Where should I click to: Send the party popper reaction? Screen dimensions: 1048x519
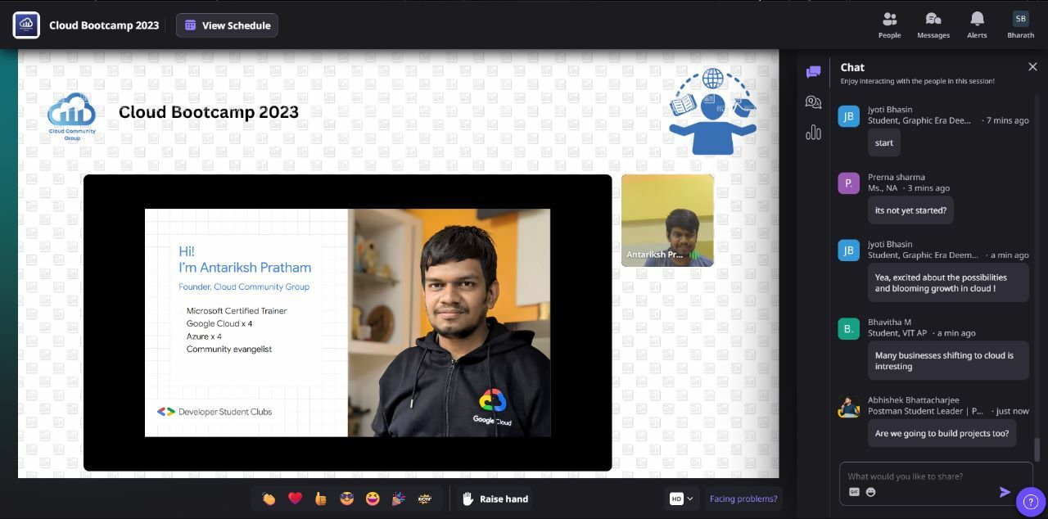[399, 499]
